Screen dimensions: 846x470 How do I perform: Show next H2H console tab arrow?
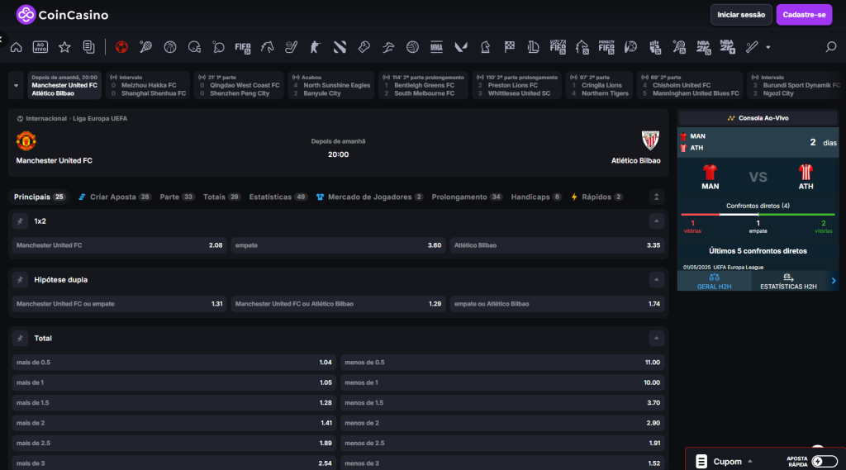(x=834, y=281)
